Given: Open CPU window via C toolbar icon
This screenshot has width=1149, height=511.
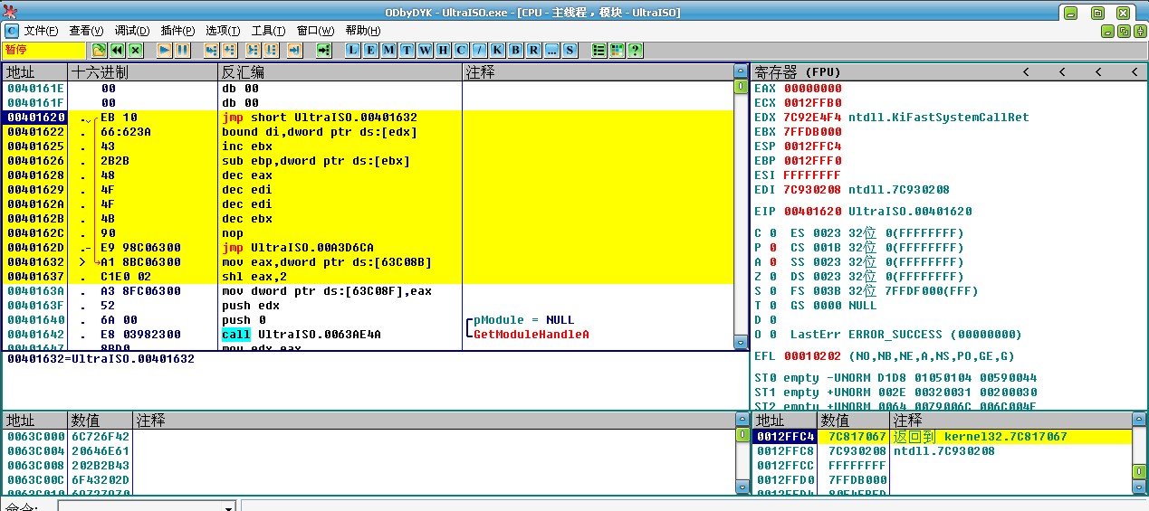Looking at the screenshot, I should (x=461, y=50).
